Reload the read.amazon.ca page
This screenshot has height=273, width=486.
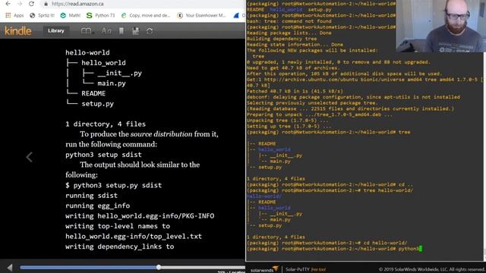pos(31,4)
